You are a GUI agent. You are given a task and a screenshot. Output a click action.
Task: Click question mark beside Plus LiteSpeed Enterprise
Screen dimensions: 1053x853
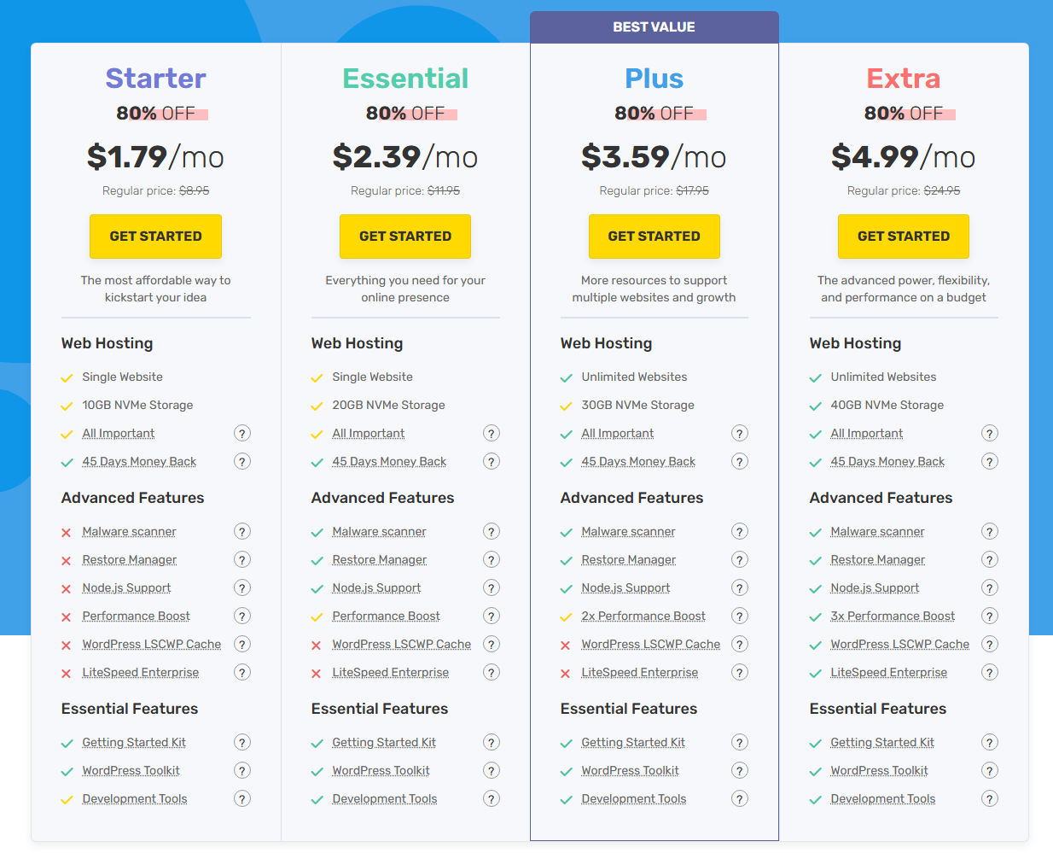(740, 672)
